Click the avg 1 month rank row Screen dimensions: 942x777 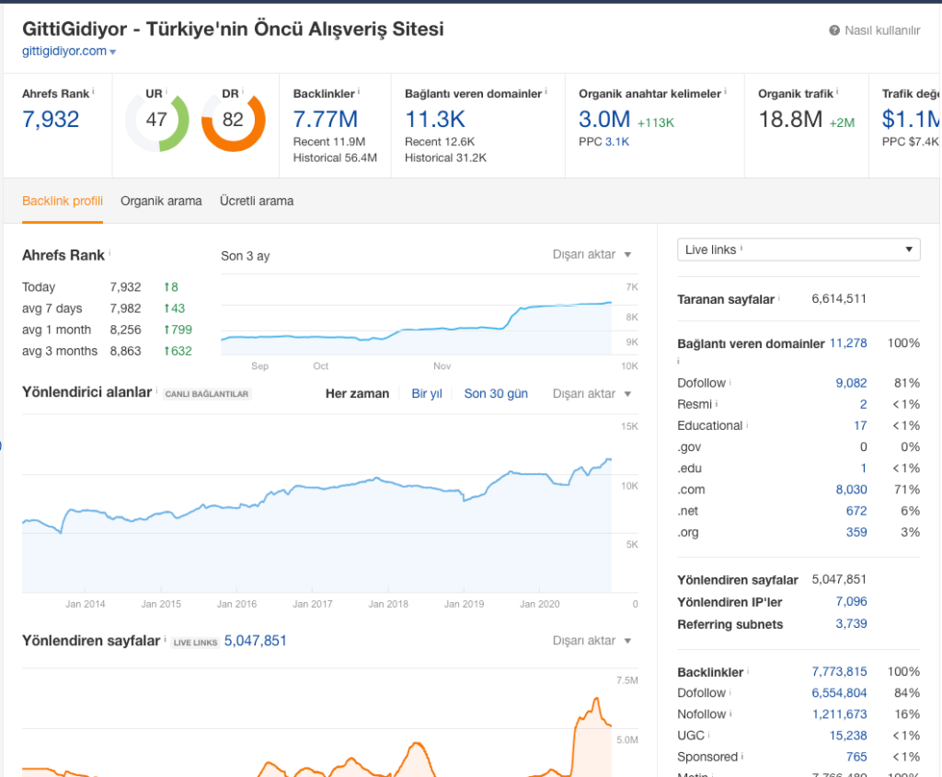(x=107, y=331)
